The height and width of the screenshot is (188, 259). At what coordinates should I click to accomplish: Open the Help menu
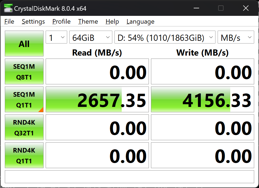click(x=112, y=22)
